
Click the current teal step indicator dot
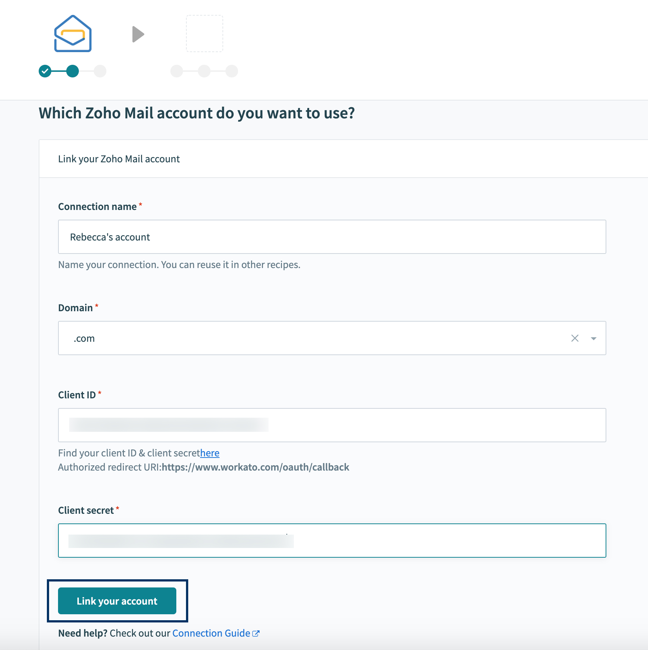pyautogui.click(x=73, y=71)
